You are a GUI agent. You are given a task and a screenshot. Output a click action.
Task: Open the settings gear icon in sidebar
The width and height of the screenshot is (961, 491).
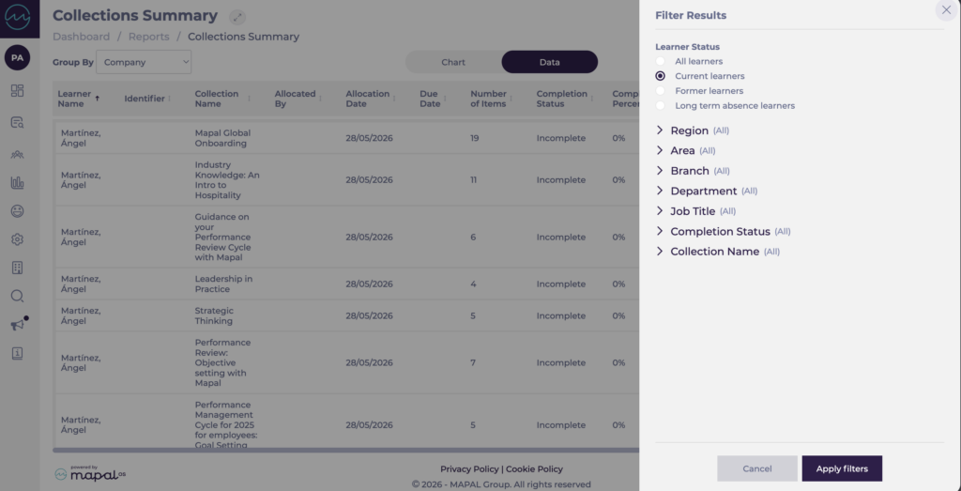click(x=17, y=239)
